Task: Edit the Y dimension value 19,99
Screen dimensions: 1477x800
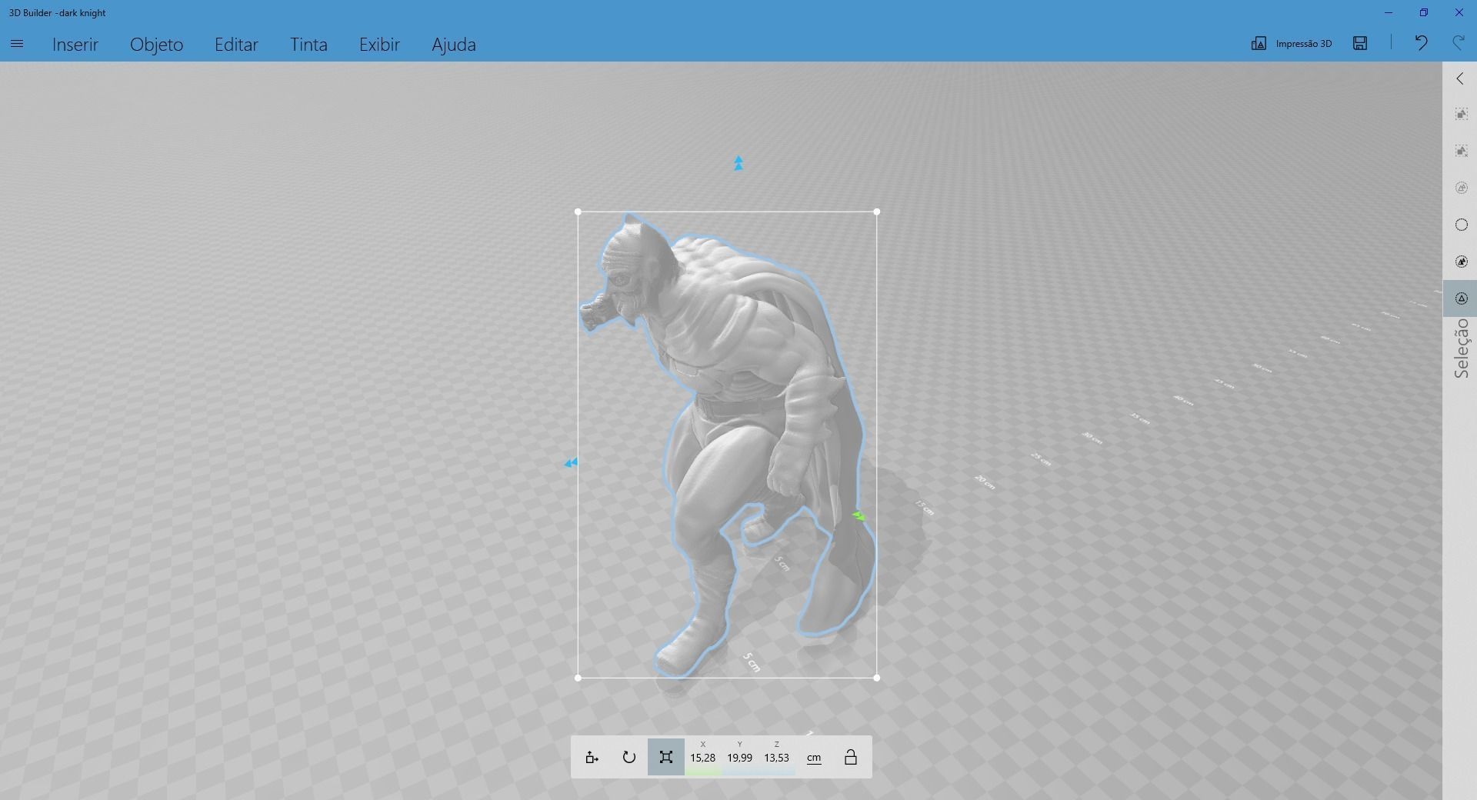Action: tap(739, 758)
